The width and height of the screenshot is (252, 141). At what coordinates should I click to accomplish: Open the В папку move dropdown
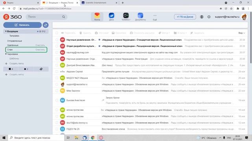180,33
